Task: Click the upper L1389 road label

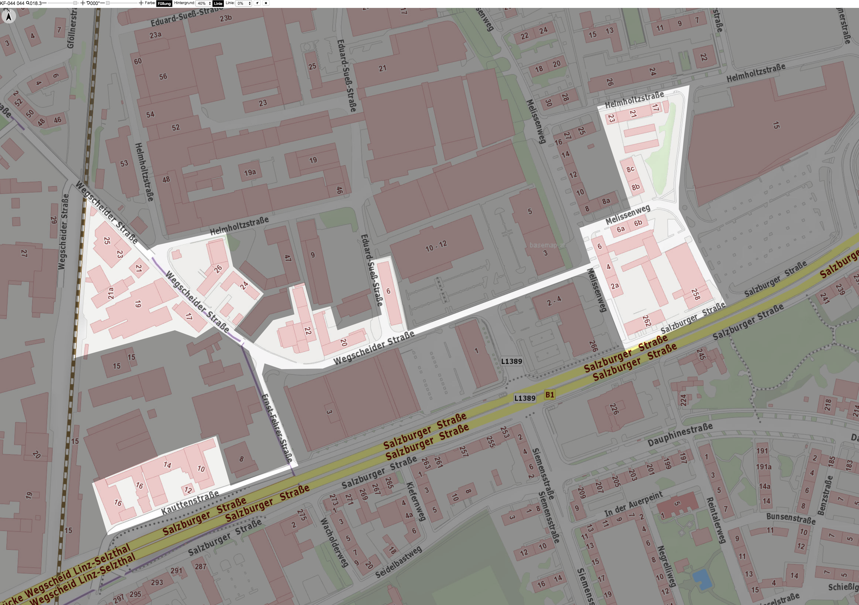Action: pos(511,361)
